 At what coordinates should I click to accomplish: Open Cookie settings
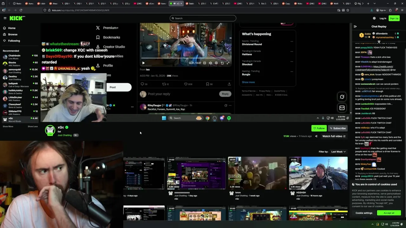364,213
